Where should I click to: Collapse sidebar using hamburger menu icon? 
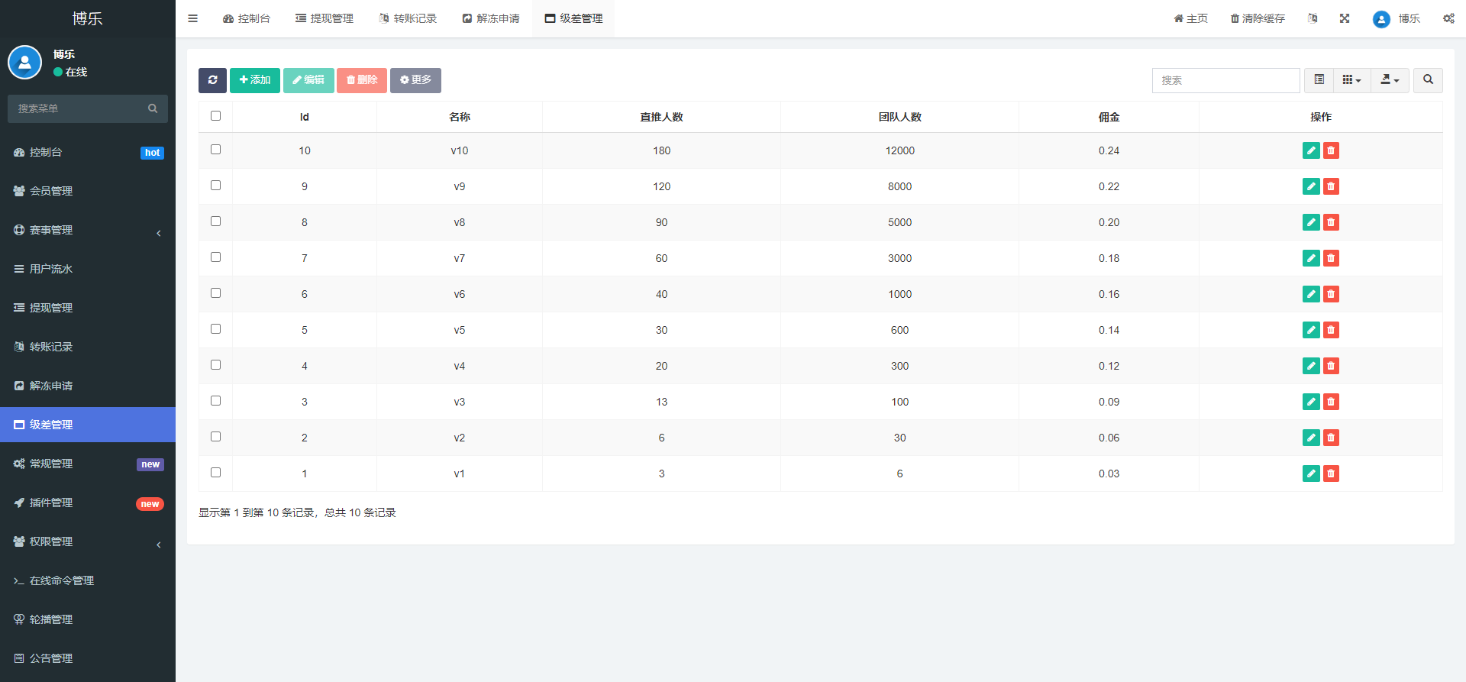[193, 18]
